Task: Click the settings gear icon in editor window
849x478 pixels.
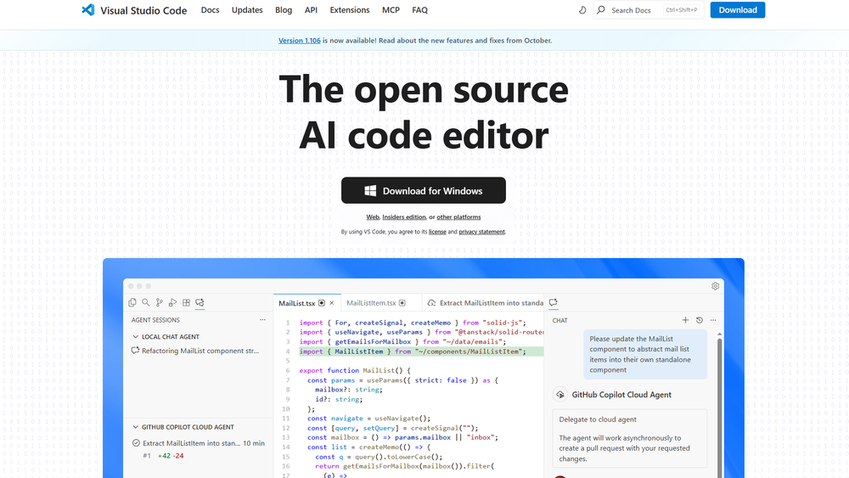Action: click(x=715, y=286)
